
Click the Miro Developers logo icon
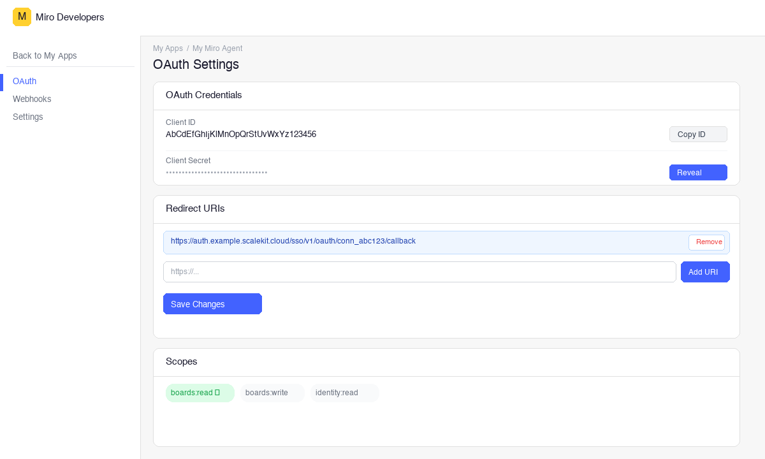point(22,17)
